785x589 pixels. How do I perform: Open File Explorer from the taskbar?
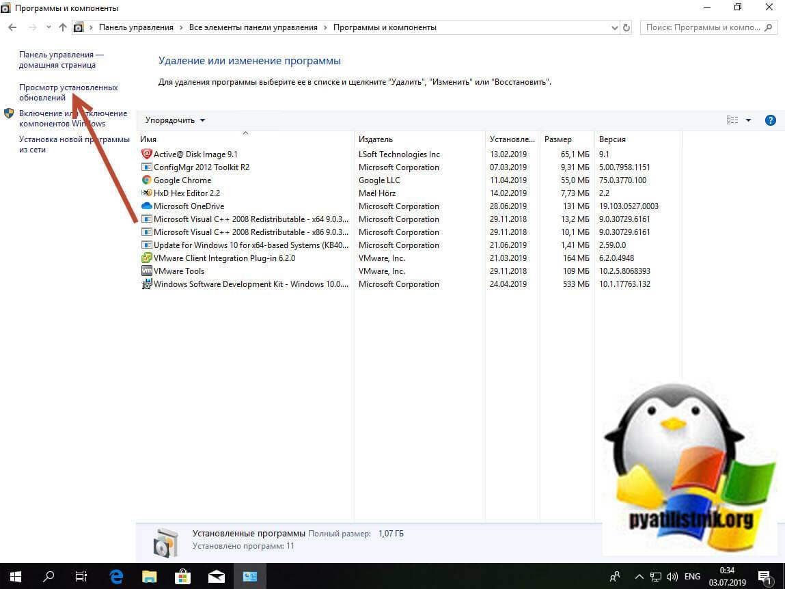[x=150, y=576]
